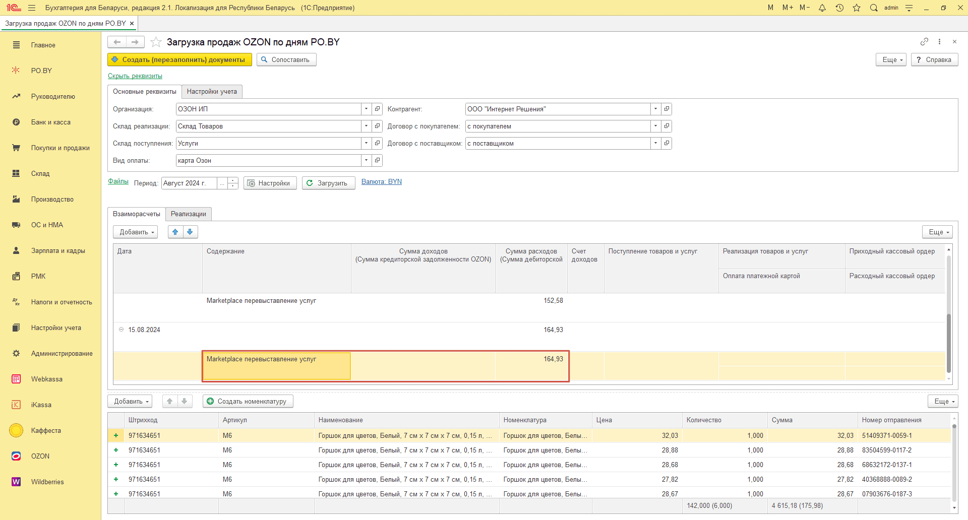The image size is (968, 520).
Task: Click the M+ calculator memory button
Action: coord(788,8)
